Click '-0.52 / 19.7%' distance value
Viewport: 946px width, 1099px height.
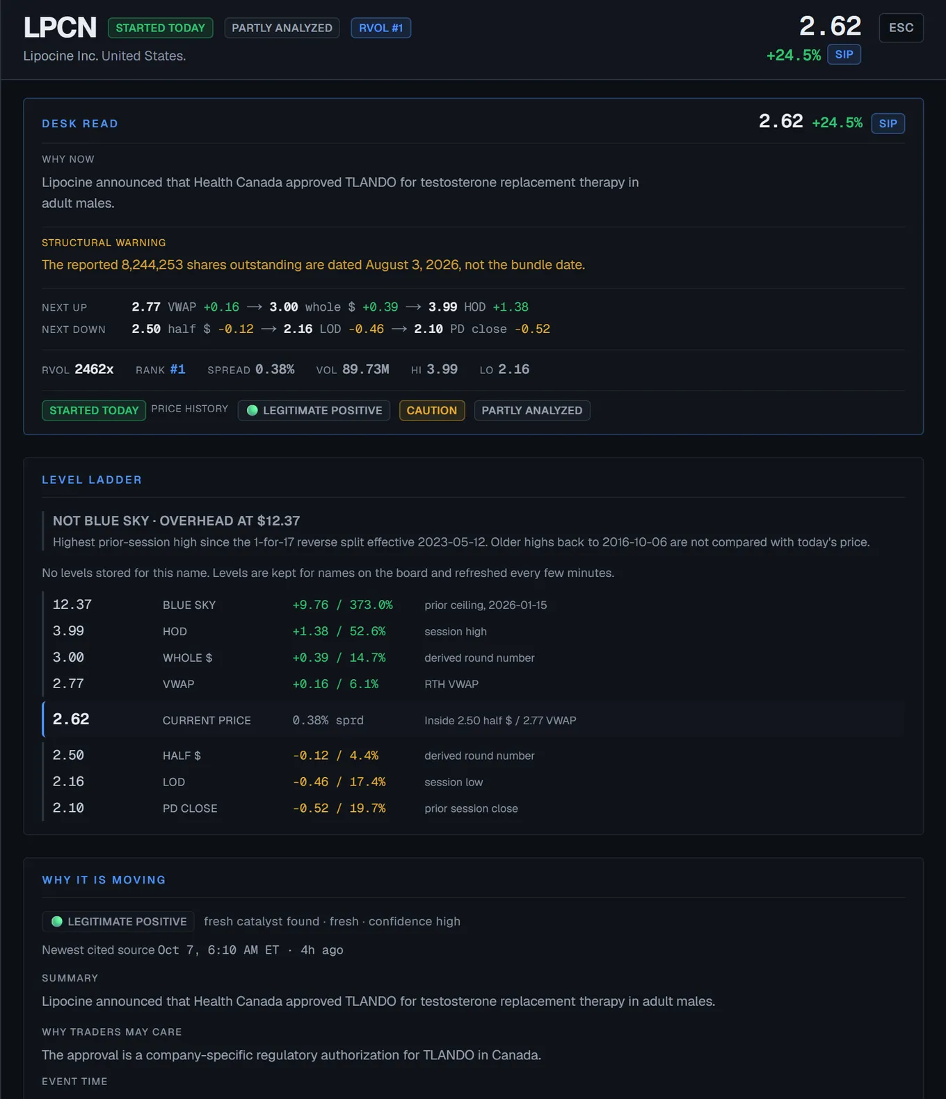point(339,808)
